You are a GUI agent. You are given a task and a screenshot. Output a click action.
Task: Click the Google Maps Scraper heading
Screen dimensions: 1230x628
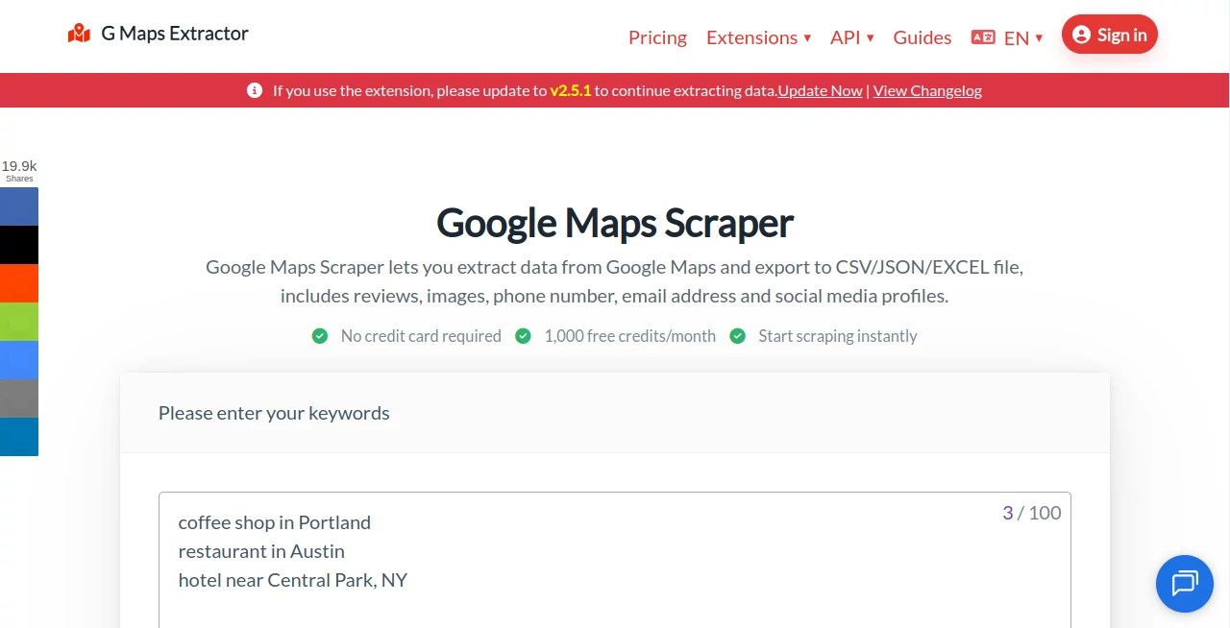pos(615,223)
